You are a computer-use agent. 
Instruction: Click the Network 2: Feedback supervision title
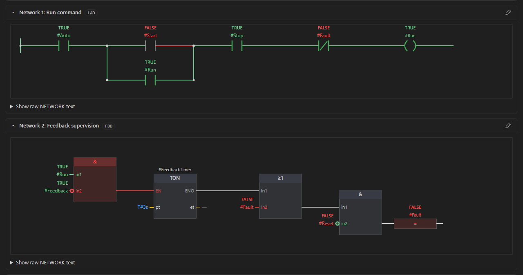tap(59, 126)
